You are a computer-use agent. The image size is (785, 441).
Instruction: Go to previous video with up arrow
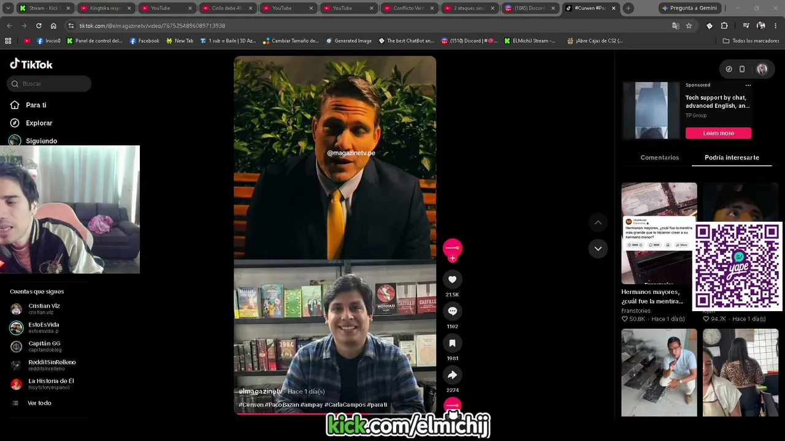pos(598,222)
